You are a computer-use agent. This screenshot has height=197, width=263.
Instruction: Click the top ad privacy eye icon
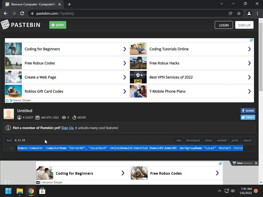[x=251, y=40]
